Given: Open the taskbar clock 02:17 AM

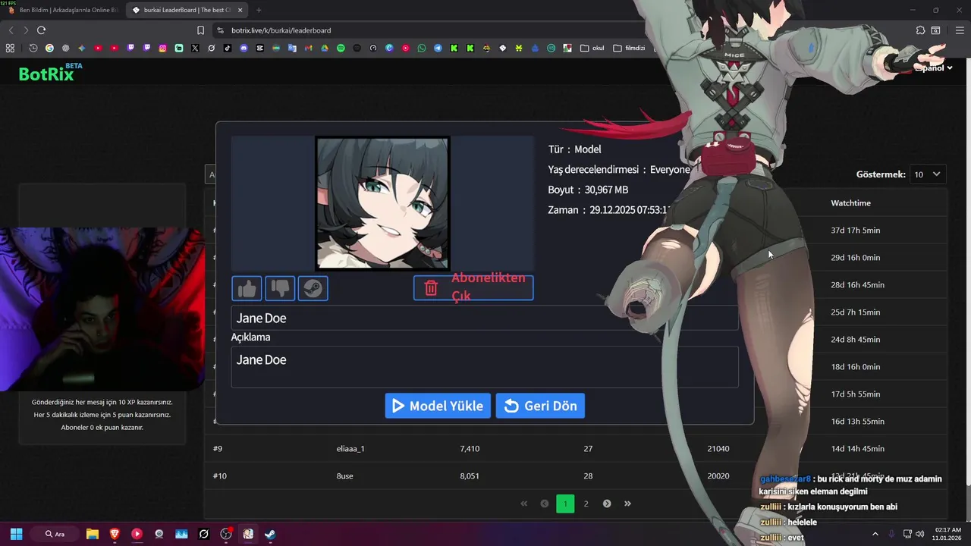Looking at the screenshot, I should [x=948, y=534].
